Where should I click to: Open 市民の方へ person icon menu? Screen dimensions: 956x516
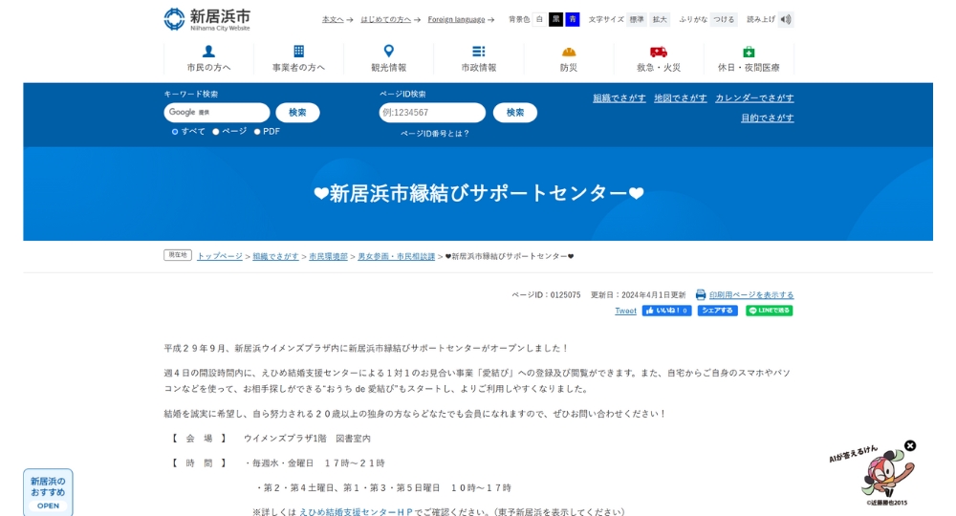(208, 58)
